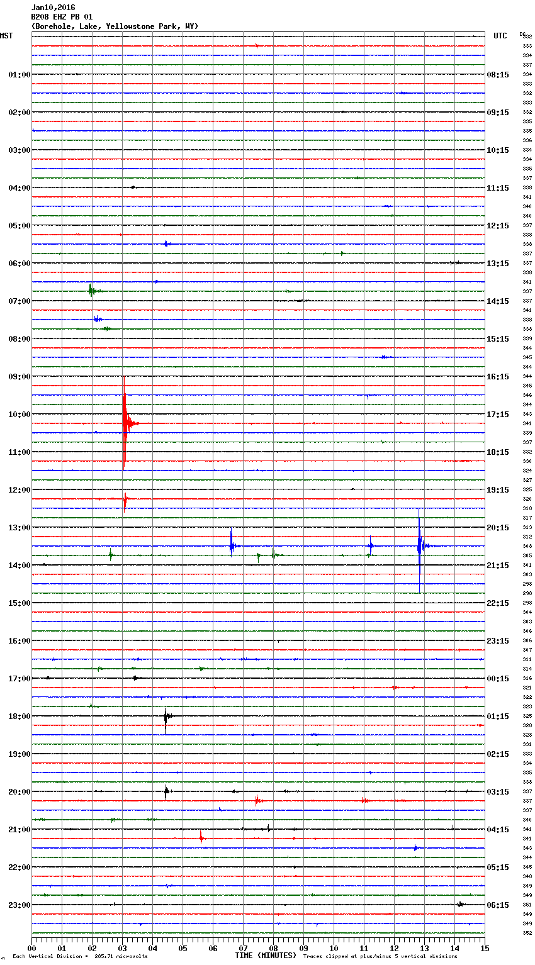Click the 10:15 UTC time label
This screenshot has height=965, width=535.
pos(498,150)
